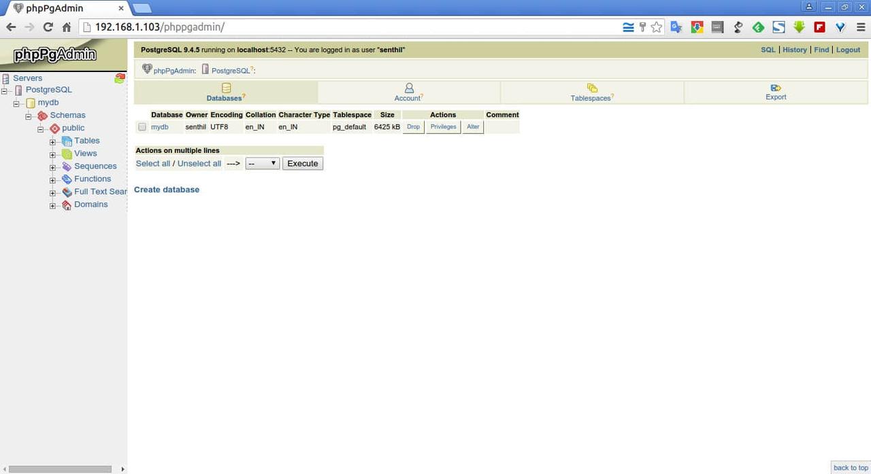
Task: Open the multiple-lines action dropdown
Action: (x=262, y=163)
